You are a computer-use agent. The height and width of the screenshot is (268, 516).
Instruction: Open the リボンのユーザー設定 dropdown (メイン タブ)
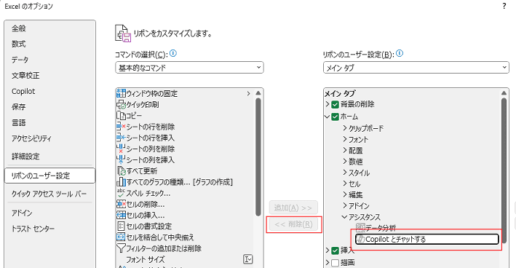416,68
